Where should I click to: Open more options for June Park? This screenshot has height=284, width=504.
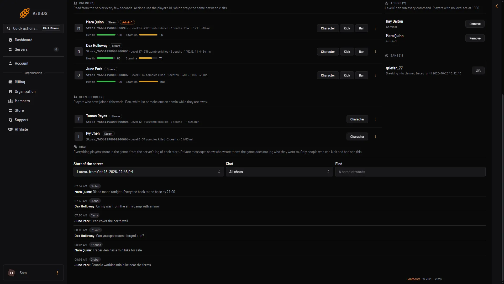[375, 75]
